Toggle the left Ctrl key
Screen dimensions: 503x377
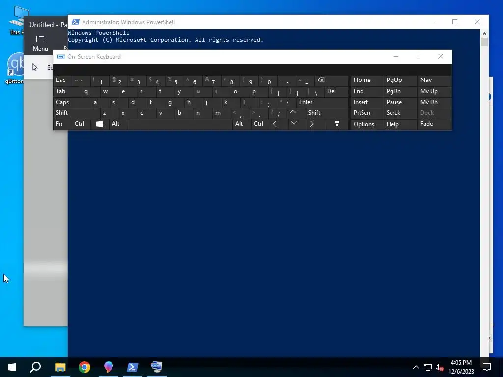click(x=81, y=124)
